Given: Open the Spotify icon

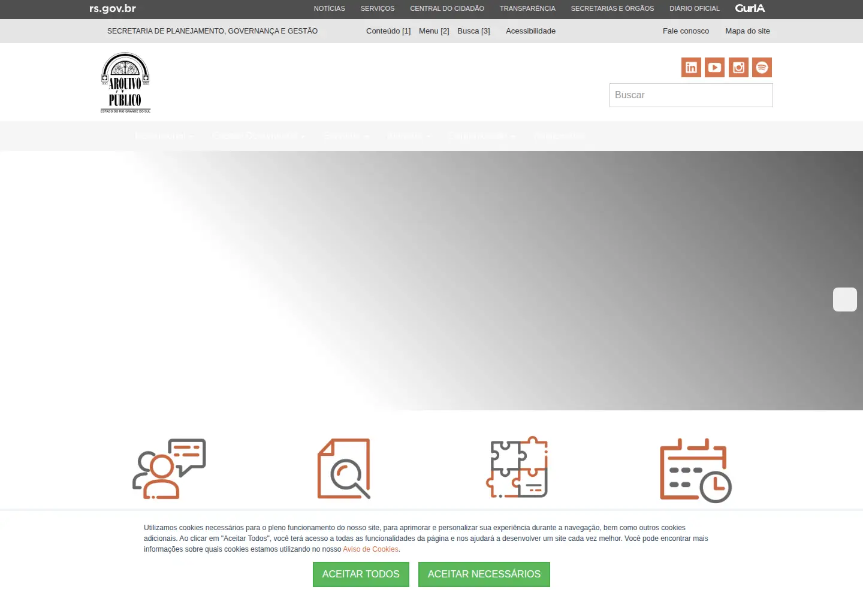Looking at the screenshot, I should point(762,67).
